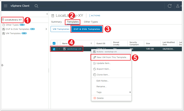Click the library icon beside page title

[53, 16]
